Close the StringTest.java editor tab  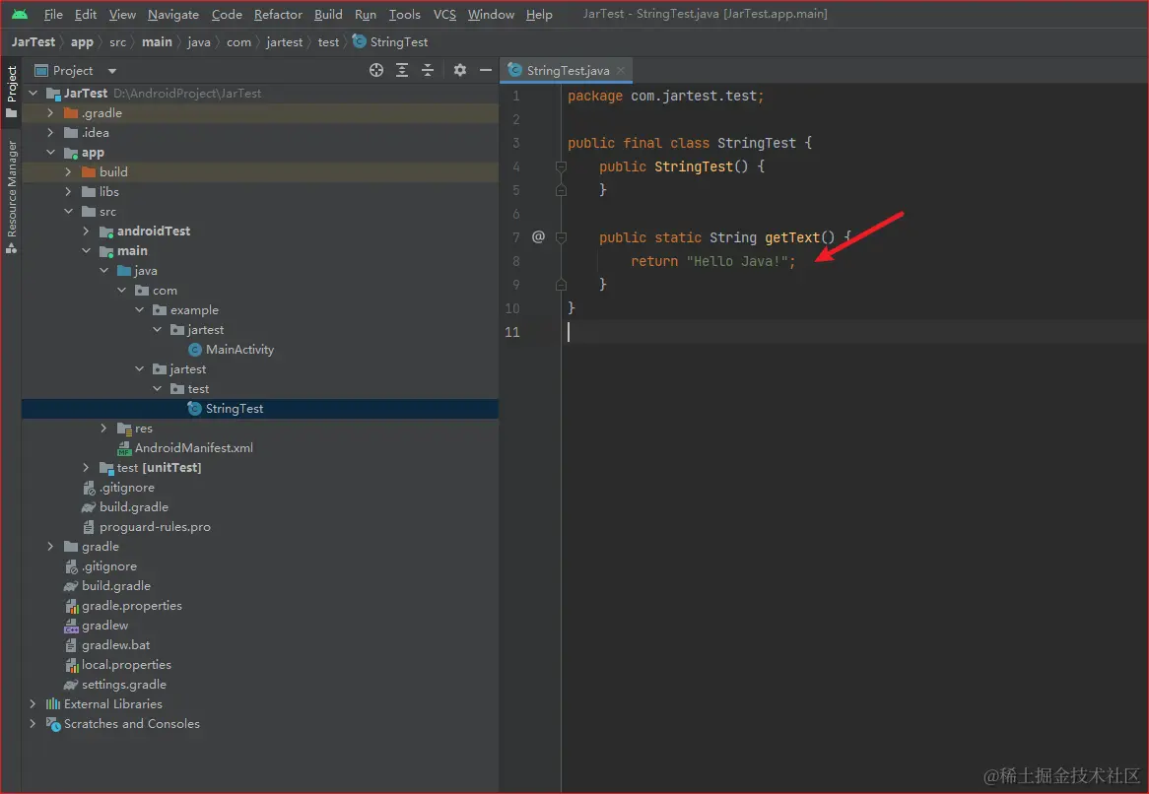click(x=621, y=71)
